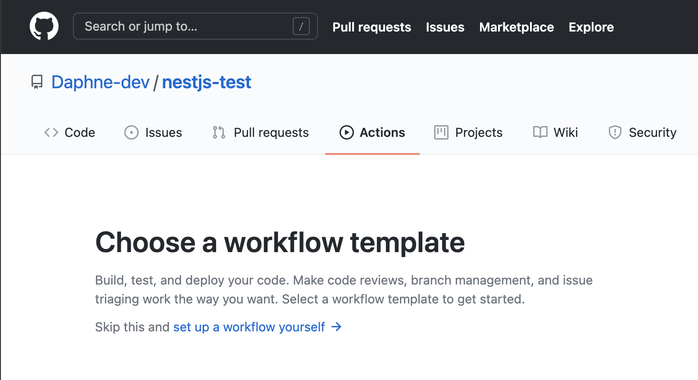The width and height of the screenshot is (698, 380).
Task: Click set up a workflow yourself link
Action: pyautogui.click(x=249, y=327)
